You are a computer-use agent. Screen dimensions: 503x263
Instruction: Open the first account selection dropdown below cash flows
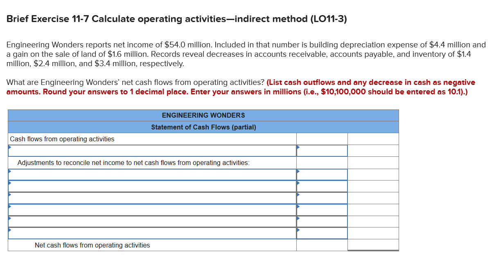(151, 150)
